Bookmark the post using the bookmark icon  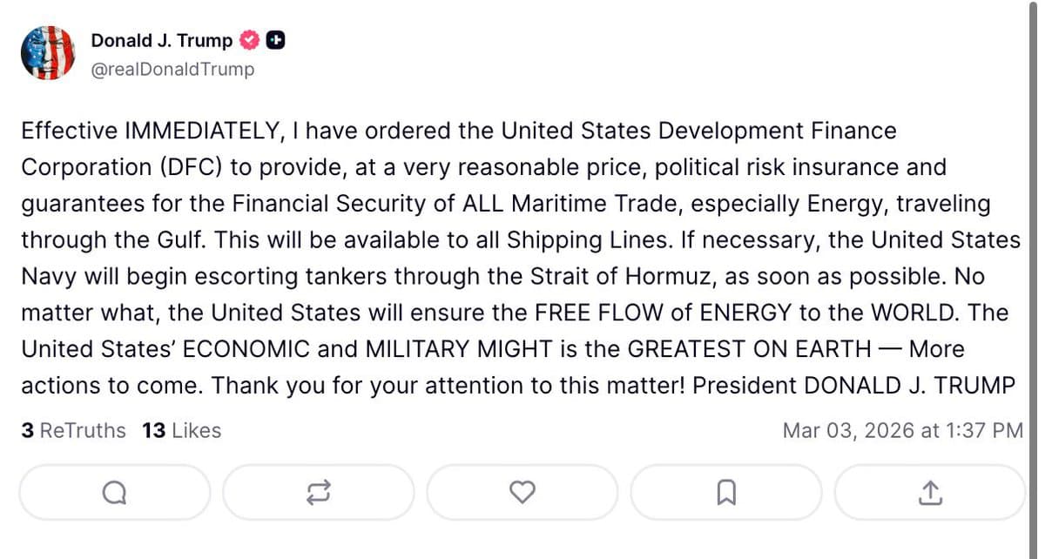(725, 492)
